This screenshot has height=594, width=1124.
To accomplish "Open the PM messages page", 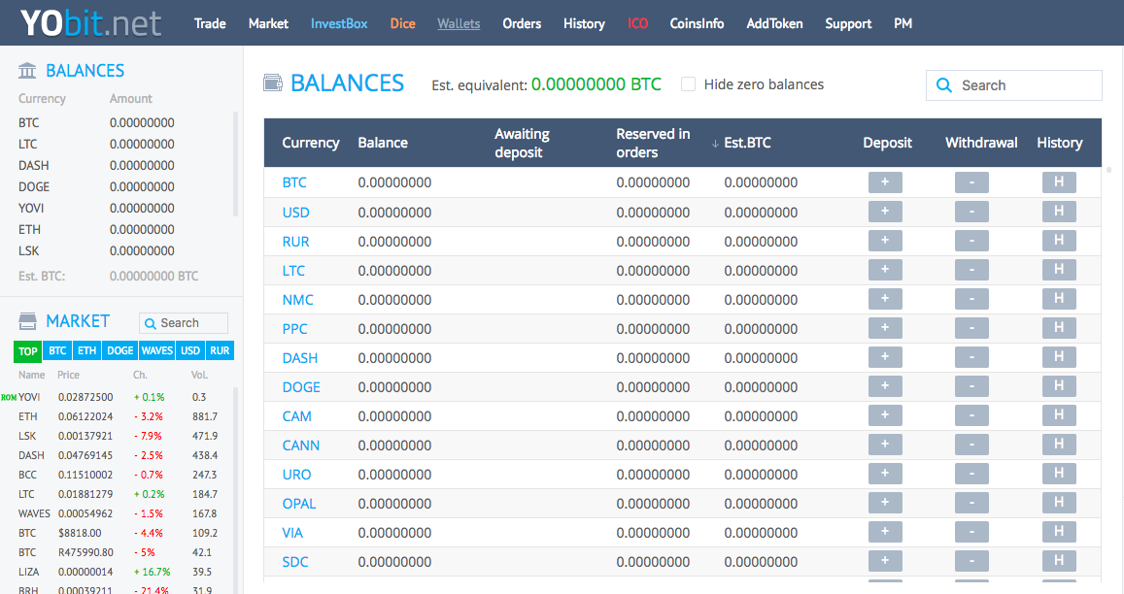I will pos(903,23).
